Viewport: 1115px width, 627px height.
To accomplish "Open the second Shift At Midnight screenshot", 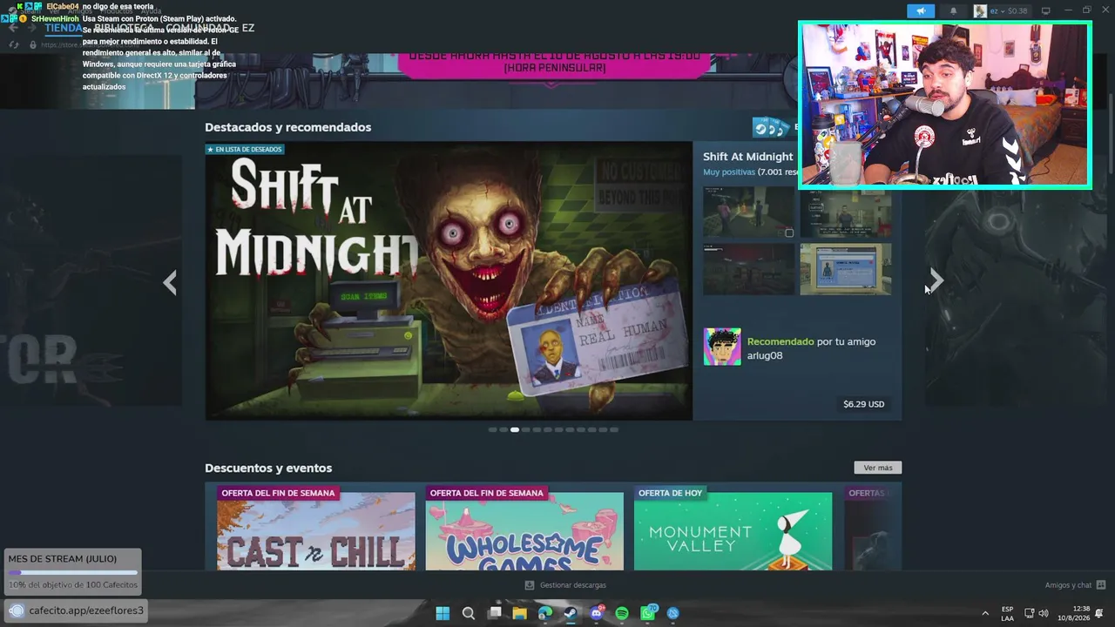I will click(x=846, y=212).
